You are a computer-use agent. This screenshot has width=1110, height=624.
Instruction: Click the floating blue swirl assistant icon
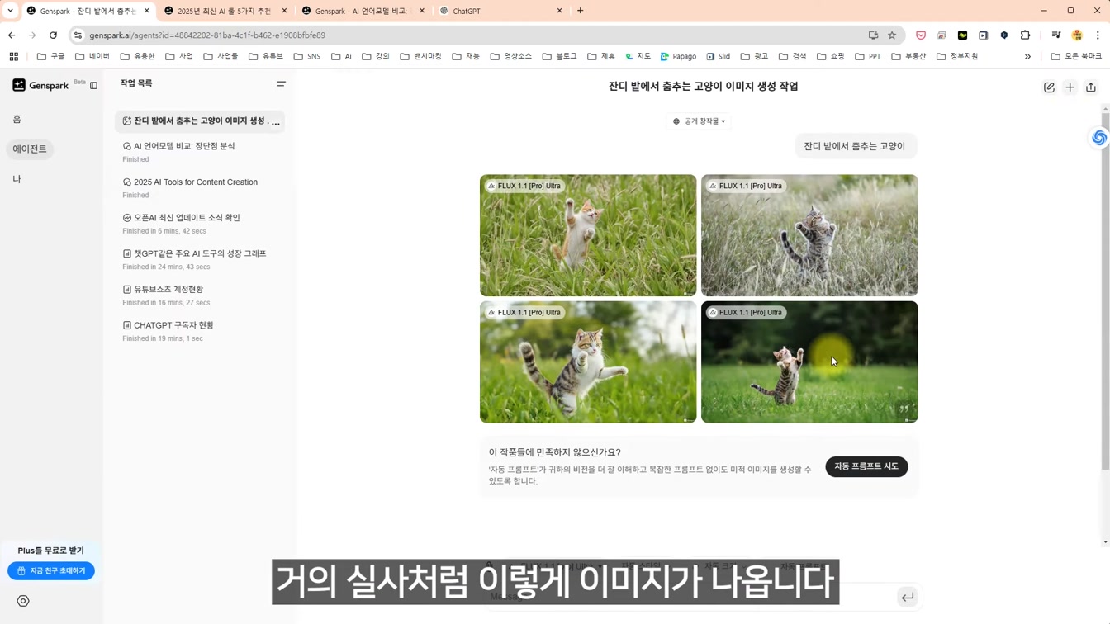(1098, 138)
